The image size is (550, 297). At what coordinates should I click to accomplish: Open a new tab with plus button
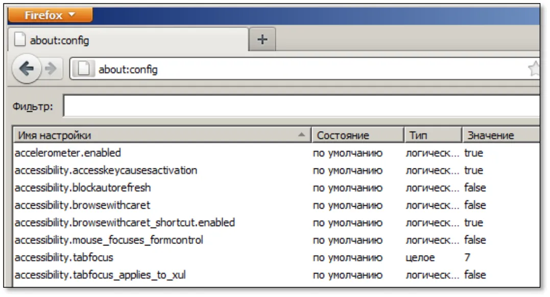pyautogui.click(x=262, y=39)
